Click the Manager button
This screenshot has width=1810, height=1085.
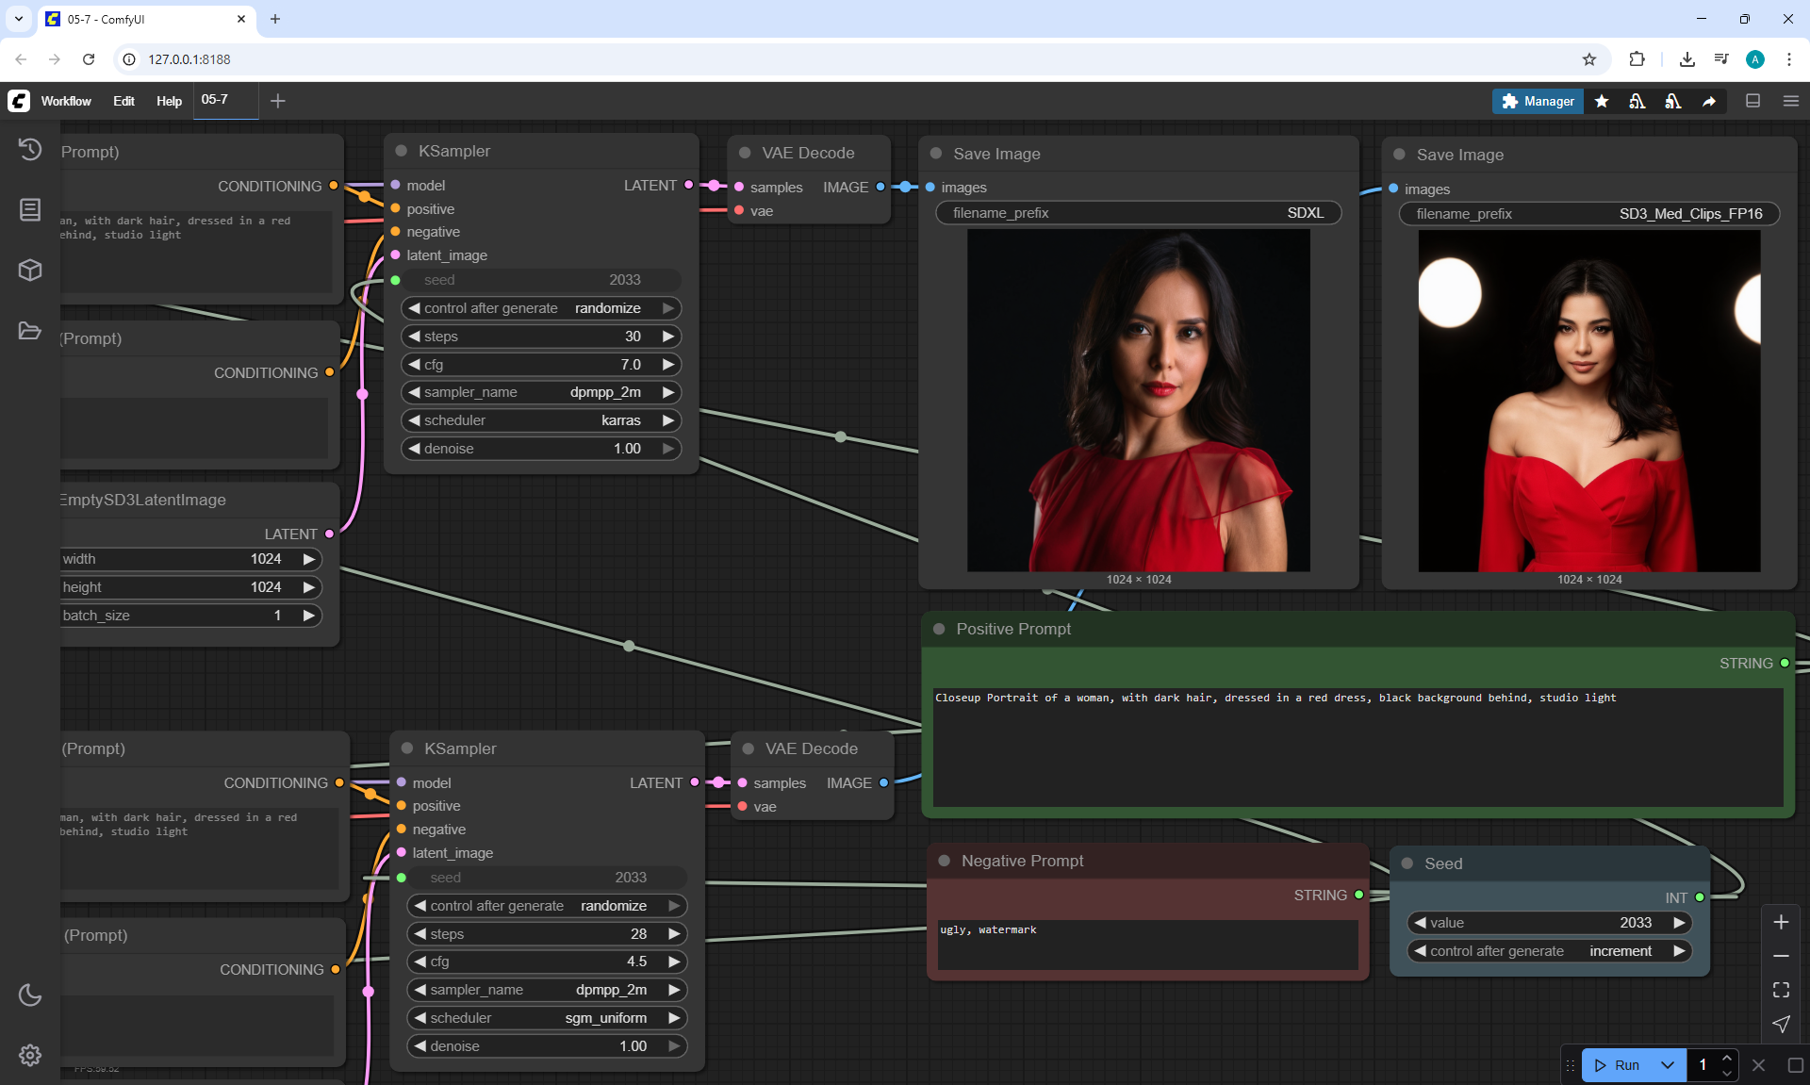point(1538,101)
